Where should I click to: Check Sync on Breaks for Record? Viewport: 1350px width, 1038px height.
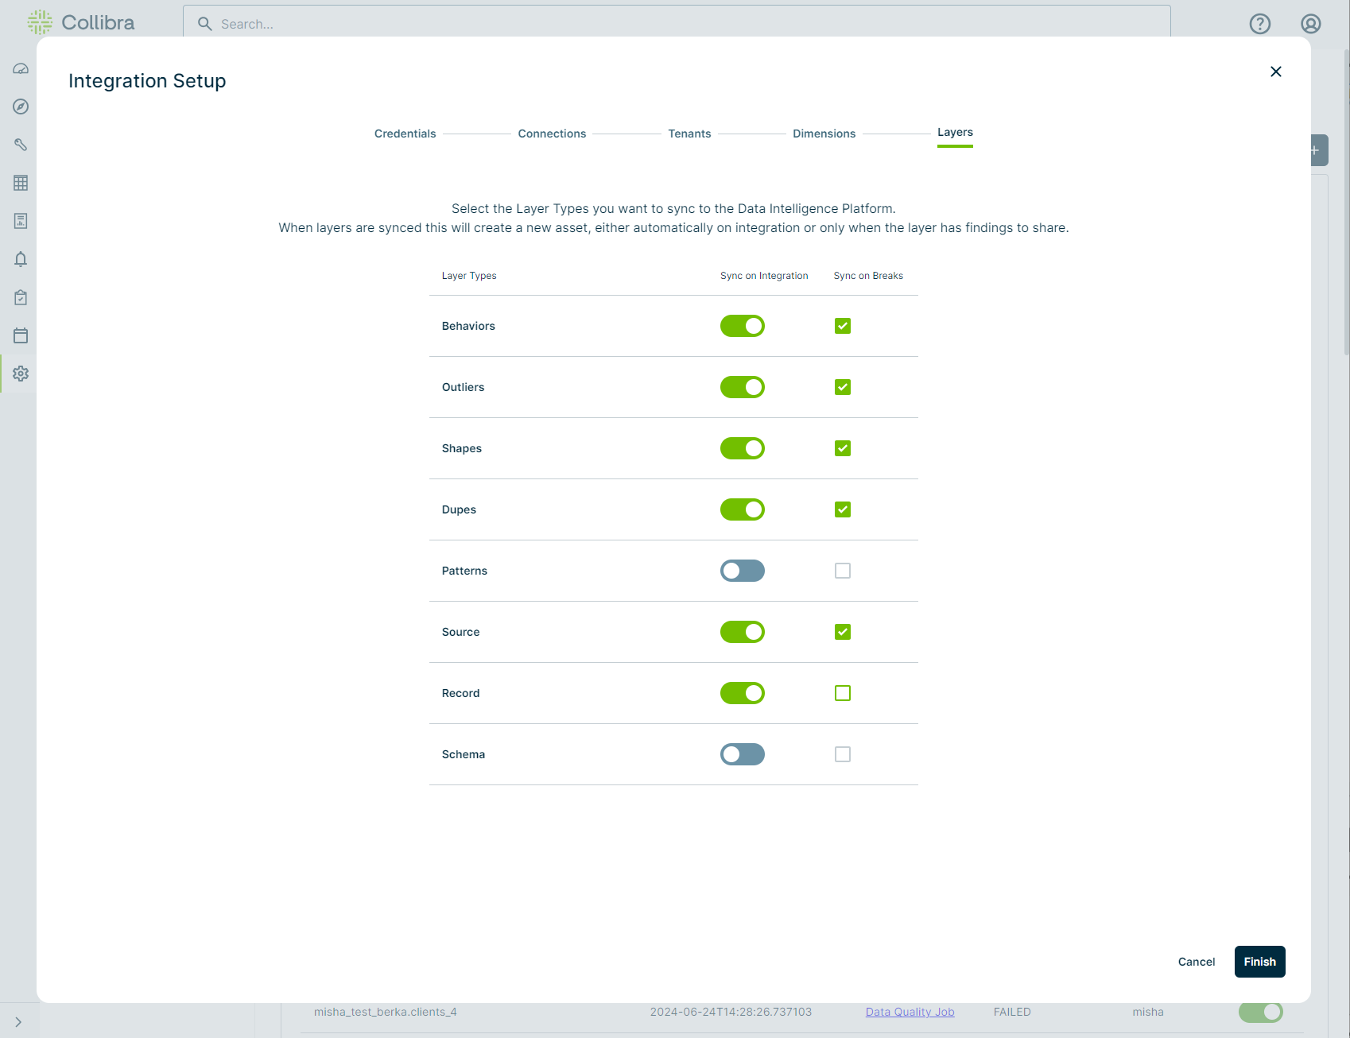point(842,693)
